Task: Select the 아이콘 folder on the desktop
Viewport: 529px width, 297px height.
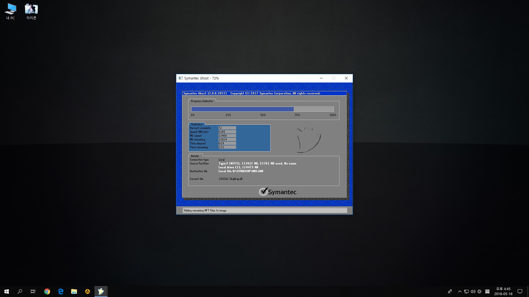Action: (x=31, y=12)
